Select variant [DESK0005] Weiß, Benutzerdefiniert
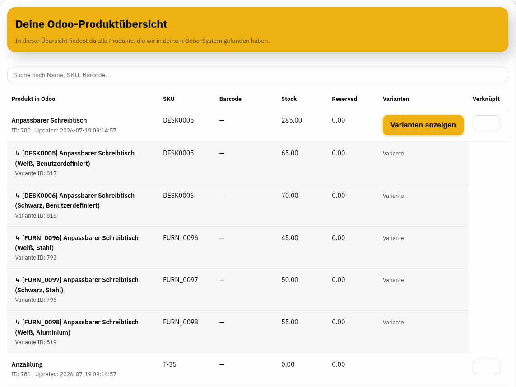 click(x=75, y=158)
